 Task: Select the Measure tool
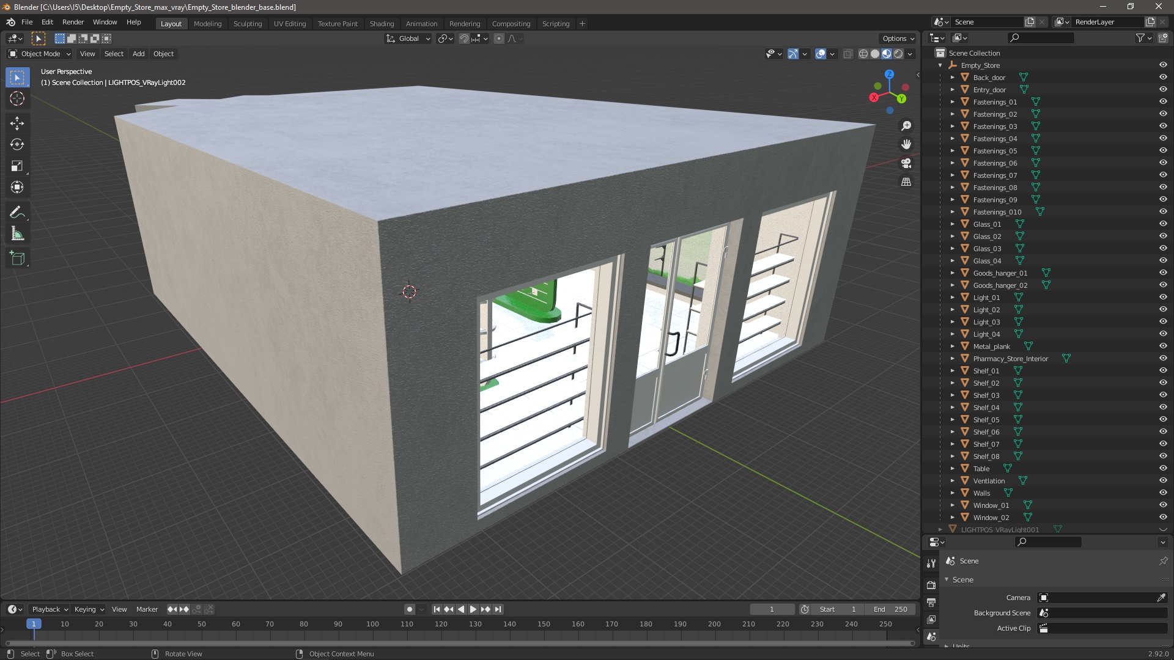tap(17, 234)
